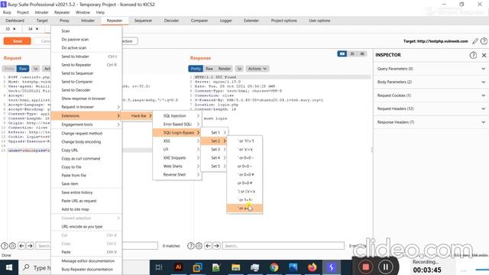Open the Intruder tab
Screen dimensions: 489x275
[x=88, y=21]
